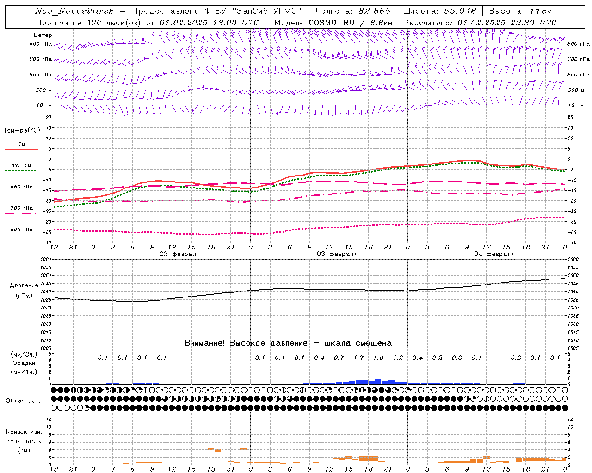Click the '2м' temperature legend entry
592x473 pixels.
point(22,145)
